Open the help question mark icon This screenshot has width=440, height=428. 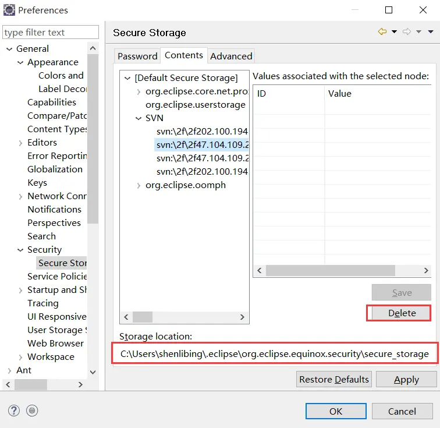click(x=14, y=411)
